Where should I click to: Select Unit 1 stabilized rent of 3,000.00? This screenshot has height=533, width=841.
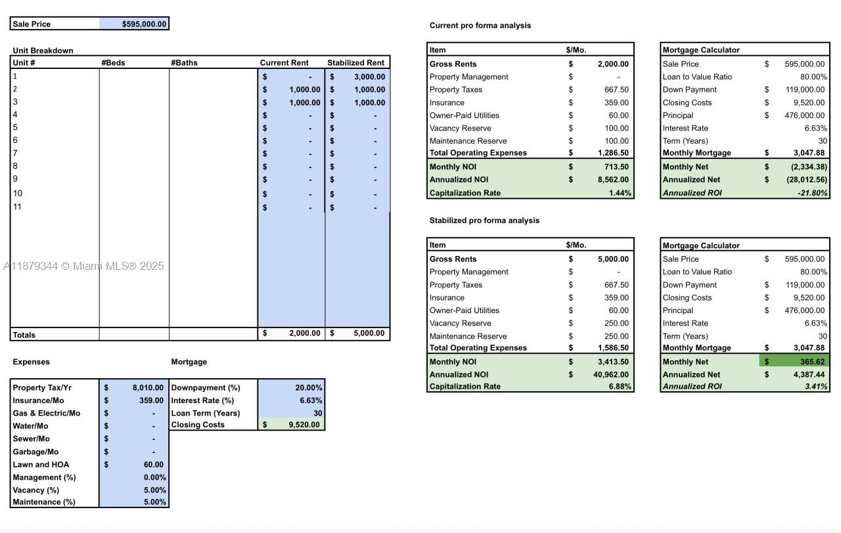click(x=358, y=77)
